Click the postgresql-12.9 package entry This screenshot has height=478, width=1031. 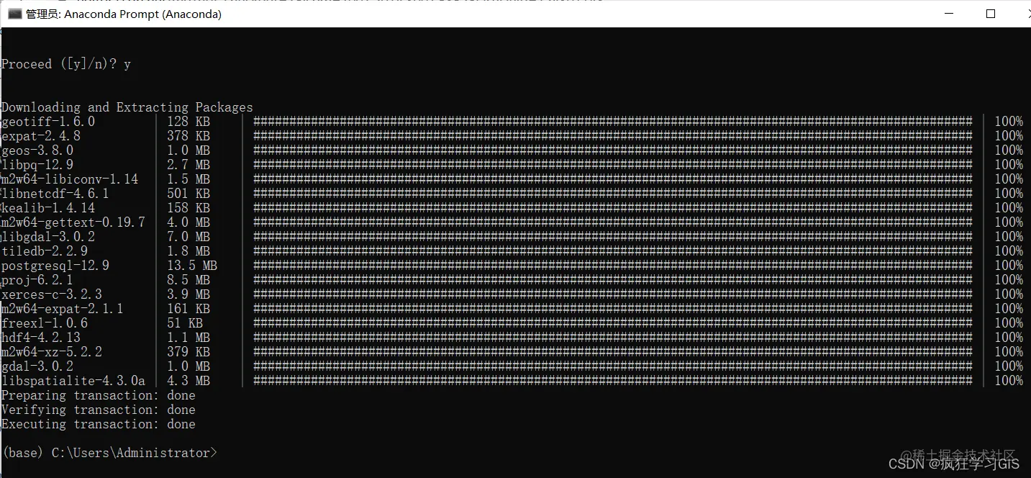click(55, 266)
